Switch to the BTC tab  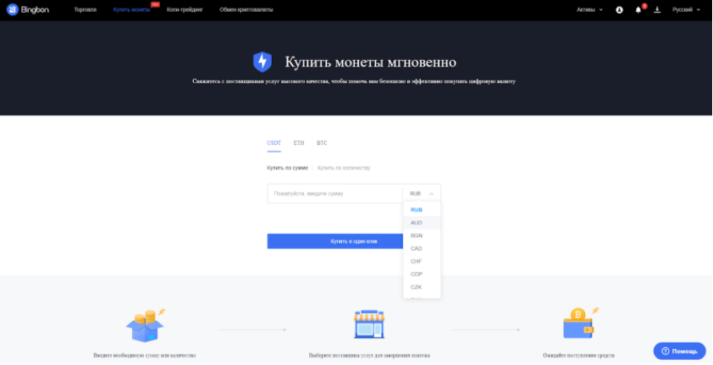coord(322,143)
